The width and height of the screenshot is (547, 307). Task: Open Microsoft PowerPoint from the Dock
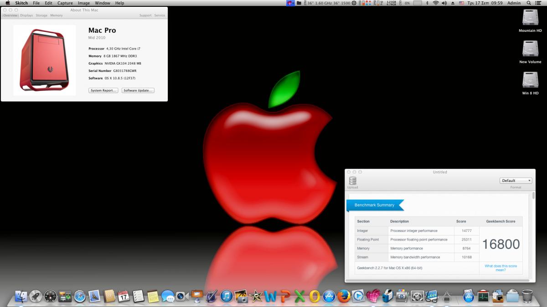click(x=285, y=297)
